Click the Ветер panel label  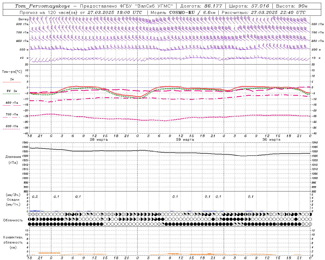tap(23, 19)
